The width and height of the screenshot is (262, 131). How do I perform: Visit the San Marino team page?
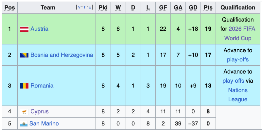[x=44, y=123]
